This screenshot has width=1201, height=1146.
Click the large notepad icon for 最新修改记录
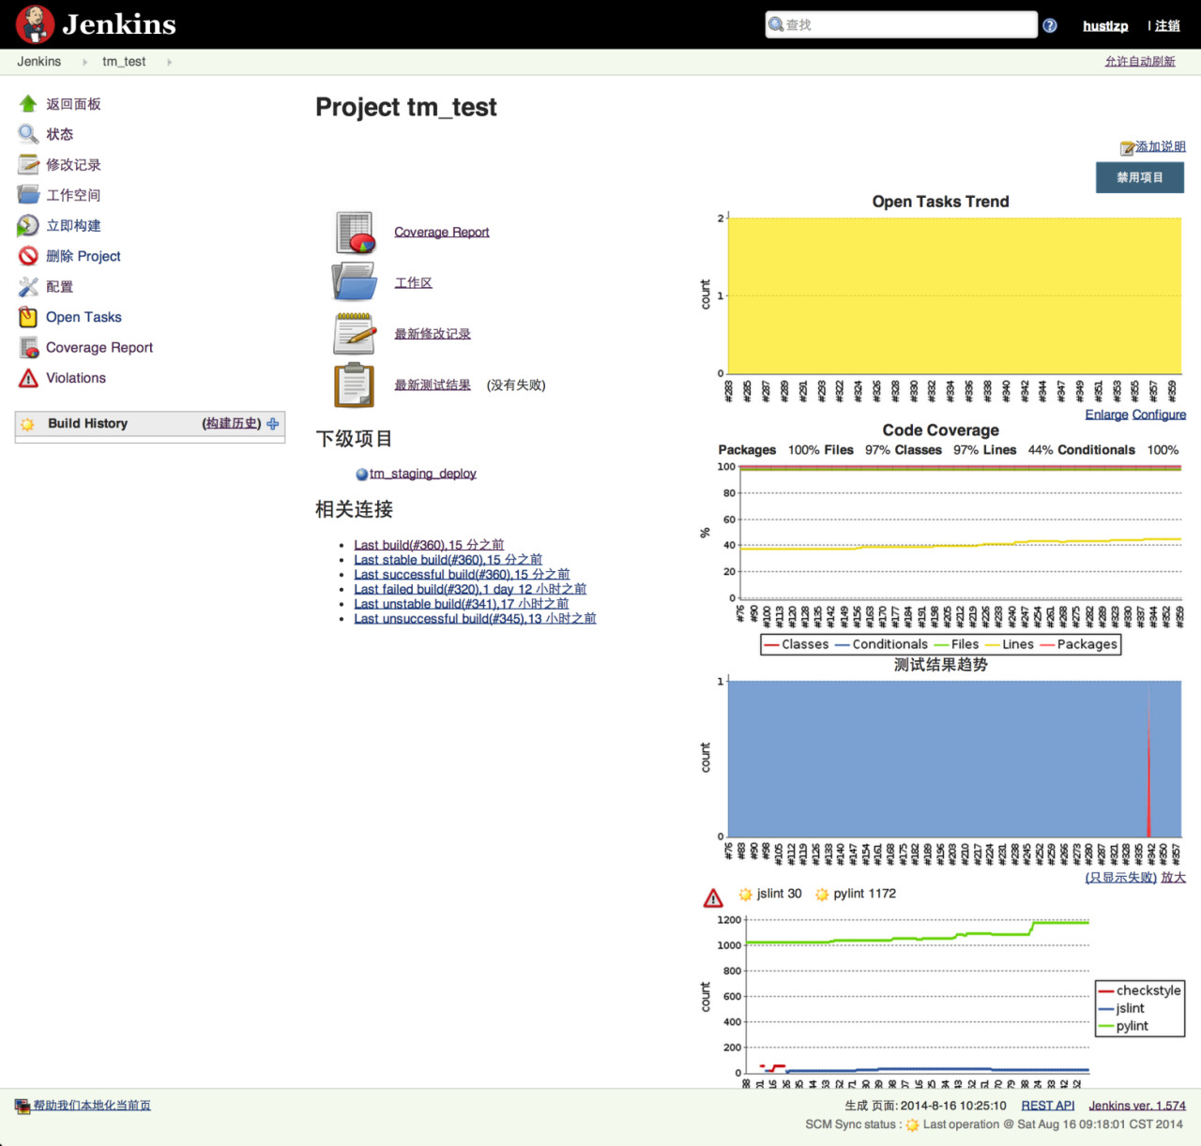click(355, 334)
